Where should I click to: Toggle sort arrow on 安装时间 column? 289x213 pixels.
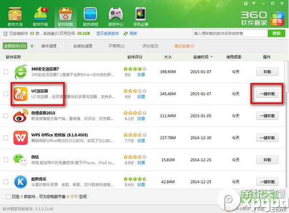211,57
